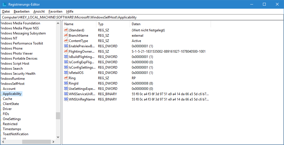Select the (Standard) value string icon
284x145 pixels.
point(66,30)
